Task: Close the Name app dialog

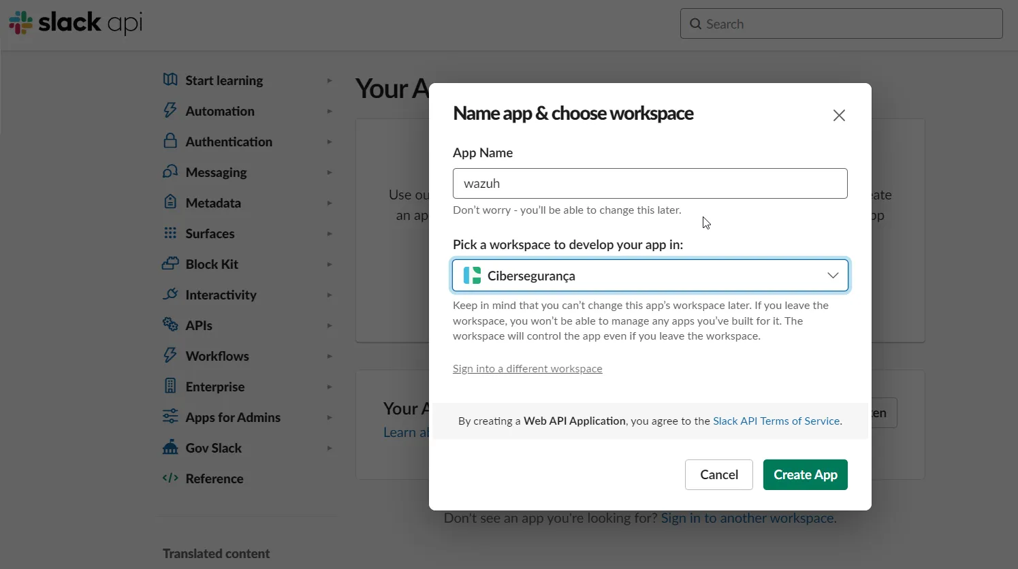Action: tap(839, 115)
